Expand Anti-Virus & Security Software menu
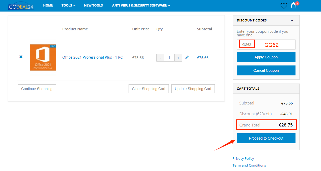Image resolution: width=321 pixels, height=171 pixels. [141, 5]
